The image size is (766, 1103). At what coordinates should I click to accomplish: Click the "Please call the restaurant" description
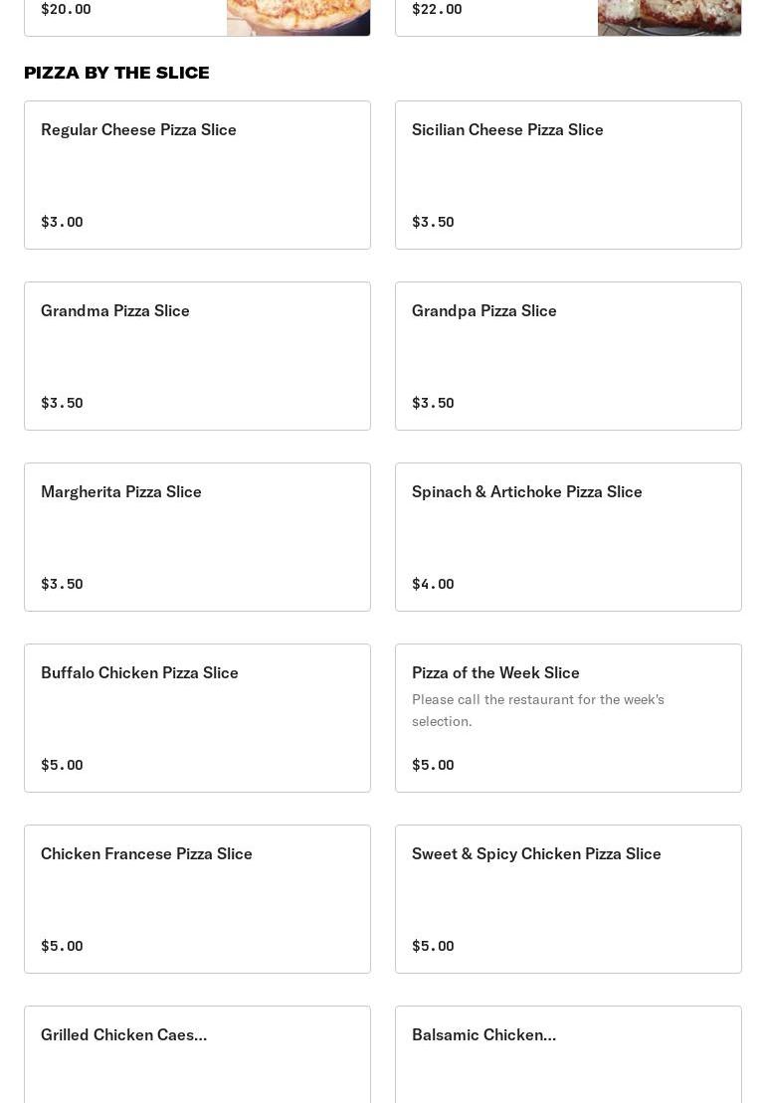(x=538, y=710)
